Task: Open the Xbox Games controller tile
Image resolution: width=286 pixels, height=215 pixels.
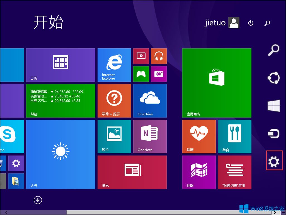Action: point(141,74)
